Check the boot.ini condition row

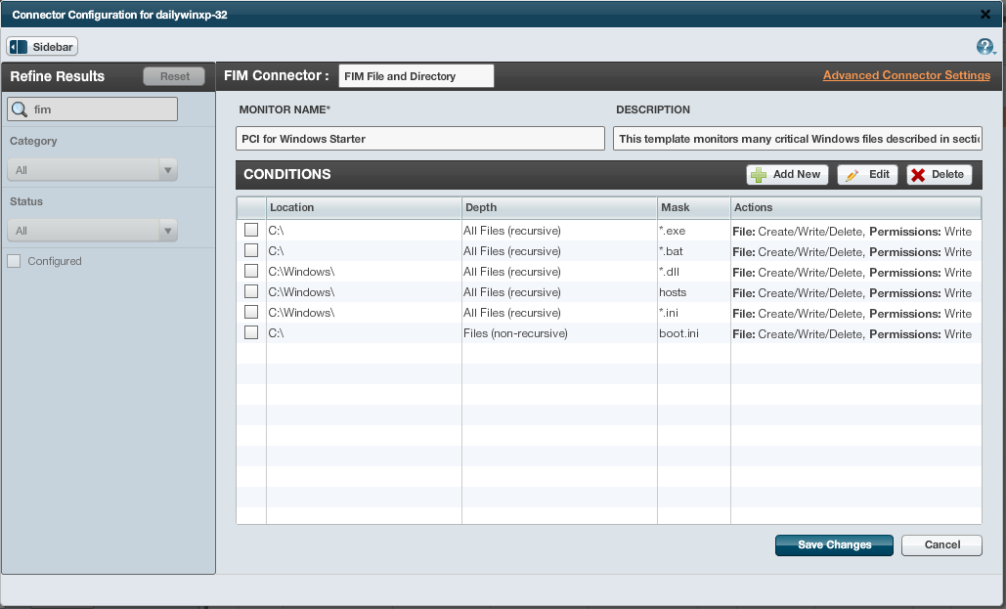pos(250,332)
